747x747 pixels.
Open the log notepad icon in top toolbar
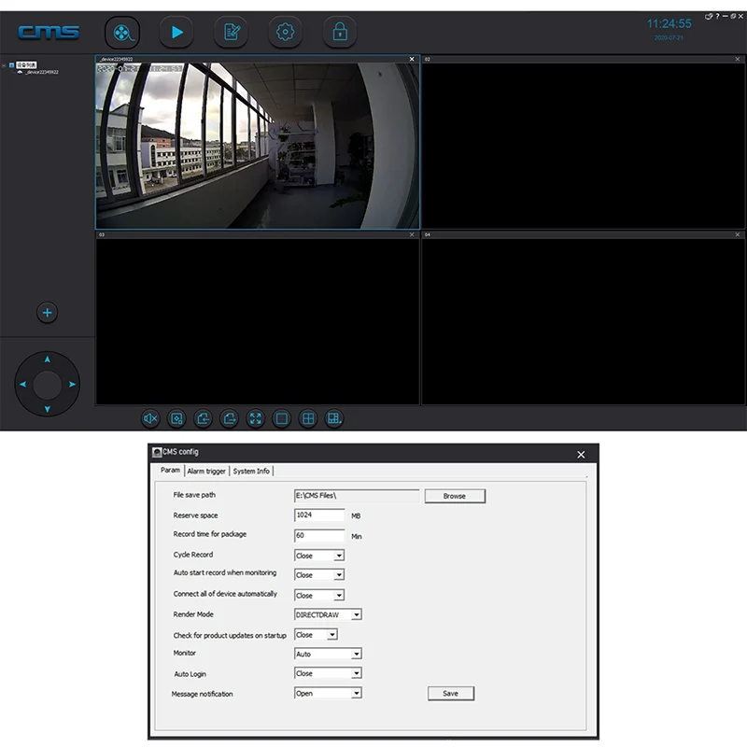[x=231, y=32]
